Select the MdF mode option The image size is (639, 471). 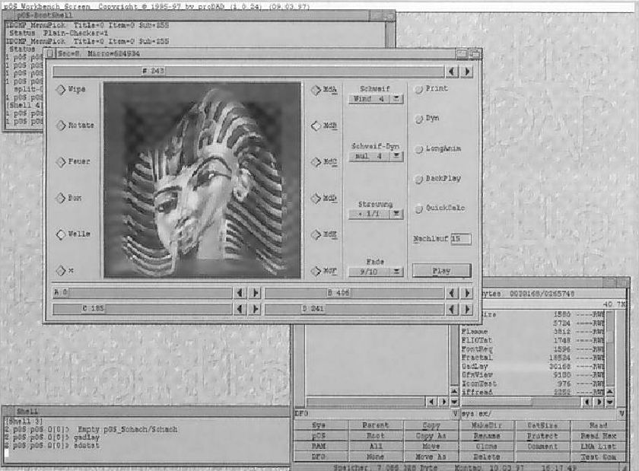coord(324,271)
